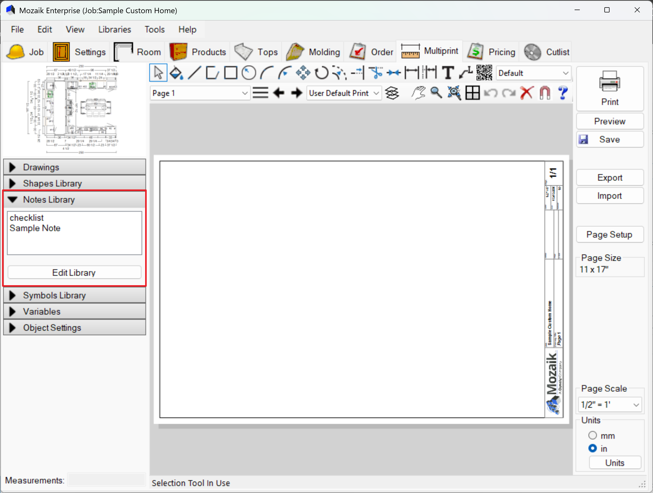
Task: Select the checklist note item
Action: point(27,218)
